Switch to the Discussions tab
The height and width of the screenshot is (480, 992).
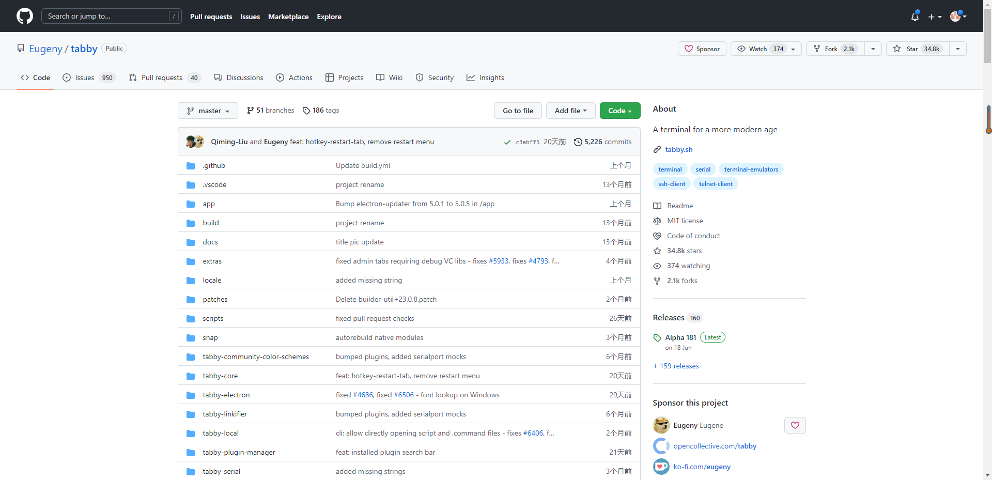(239, 78)
